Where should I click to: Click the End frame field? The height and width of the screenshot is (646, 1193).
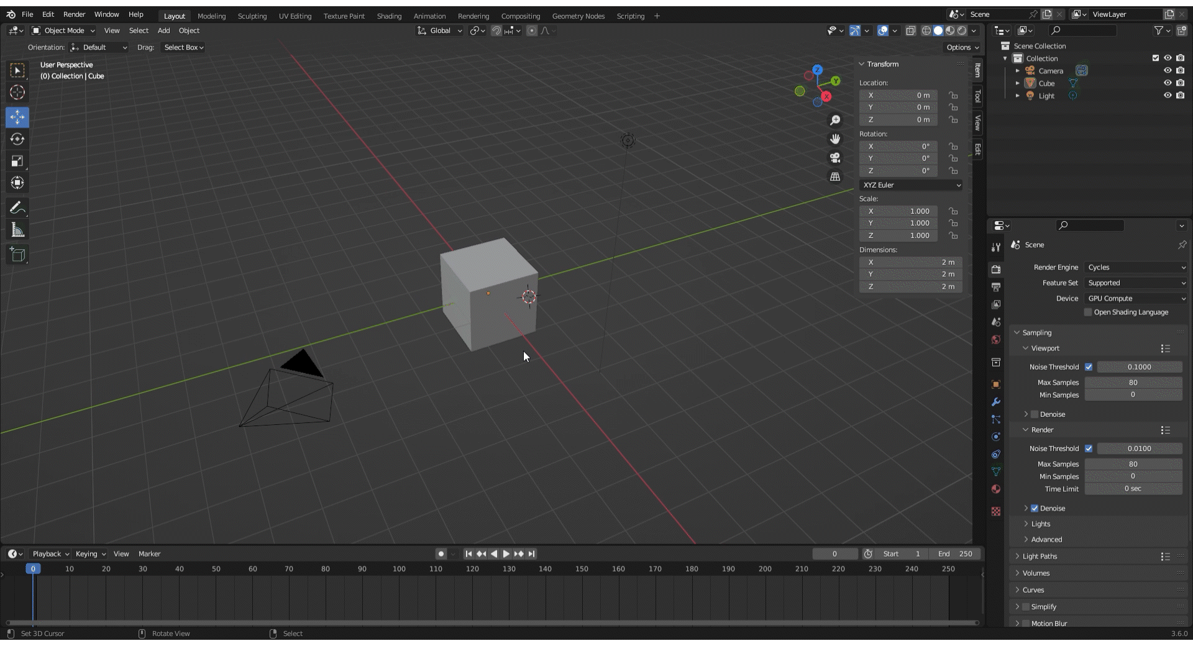956,553
